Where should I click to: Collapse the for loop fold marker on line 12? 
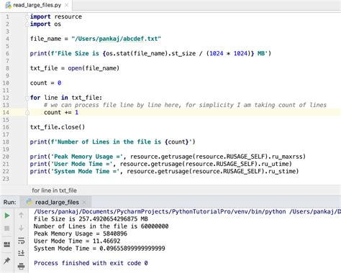click(27, 98)
